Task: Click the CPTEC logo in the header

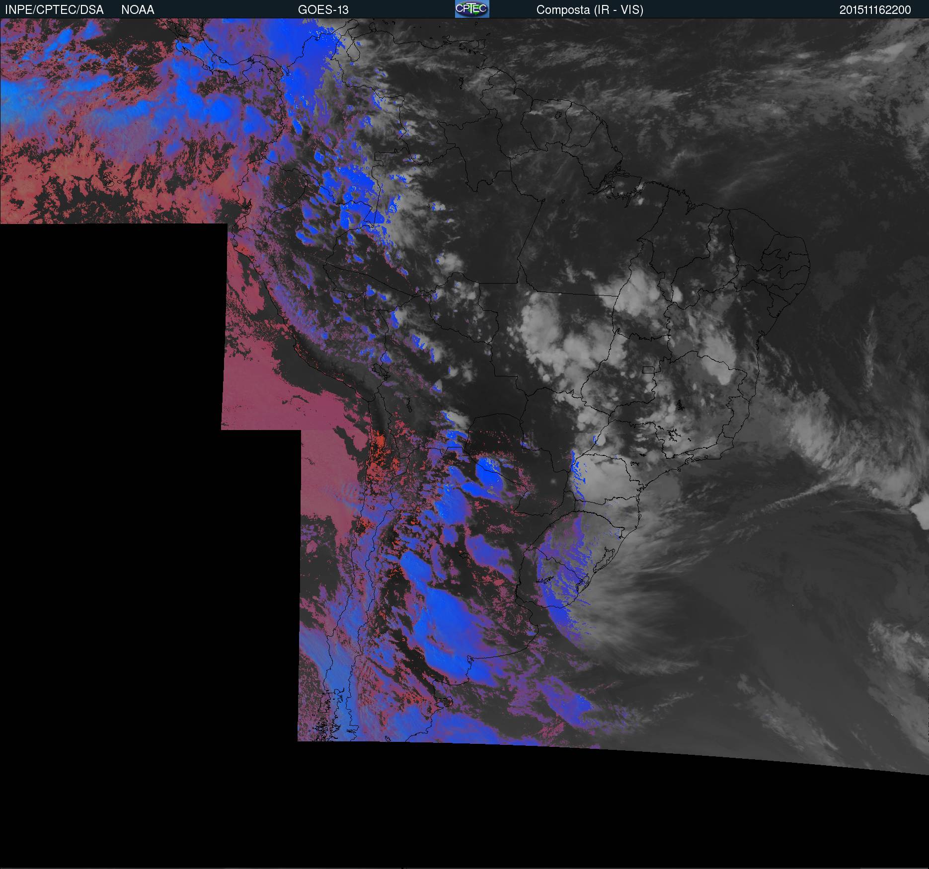Action: pos(471,9)
